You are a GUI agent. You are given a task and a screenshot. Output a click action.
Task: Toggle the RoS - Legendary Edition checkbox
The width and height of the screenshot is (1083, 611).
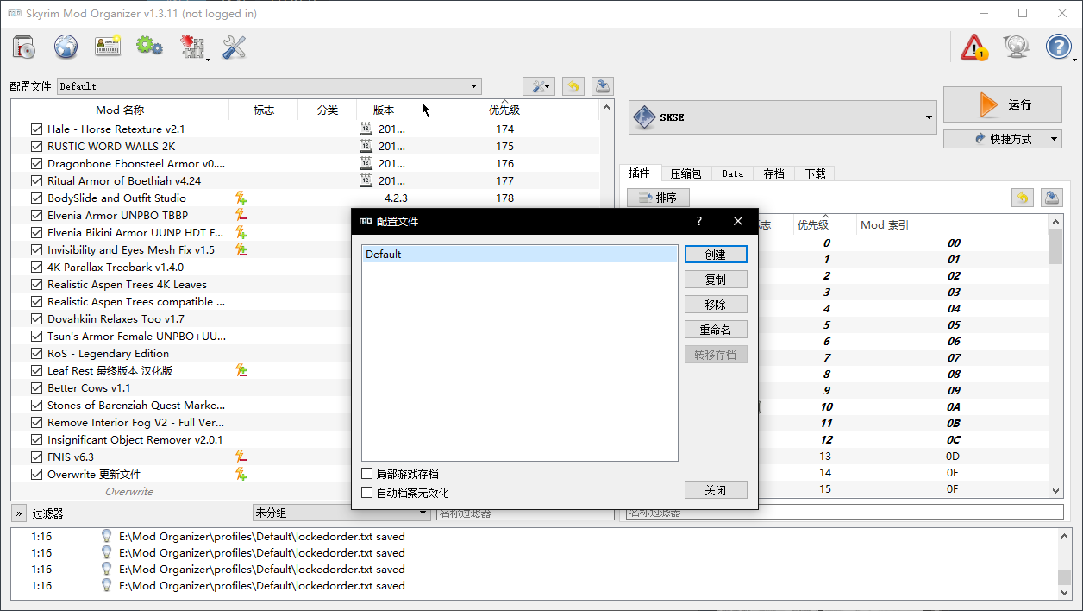click(36, 353)
